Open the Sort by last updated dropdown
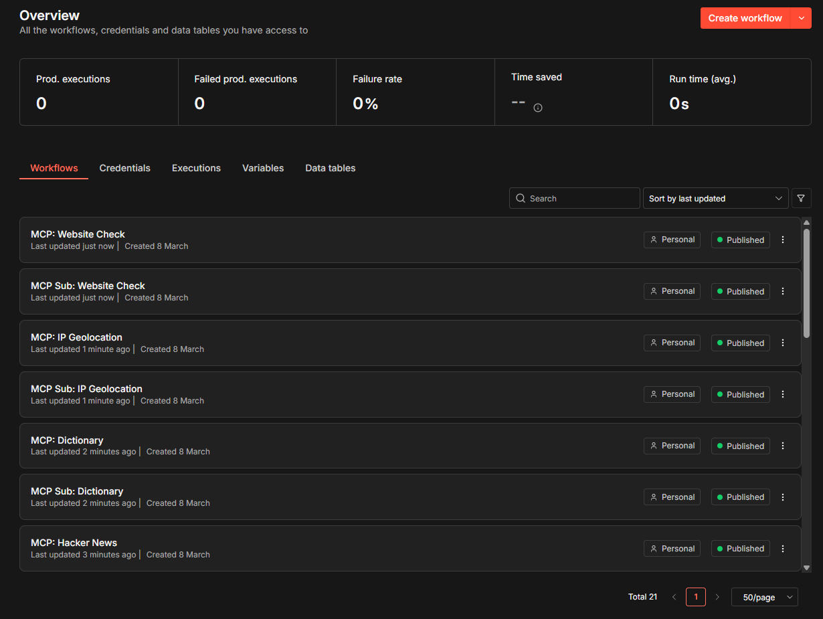Screen dimensions: 823x619 (x=715, y=198)
